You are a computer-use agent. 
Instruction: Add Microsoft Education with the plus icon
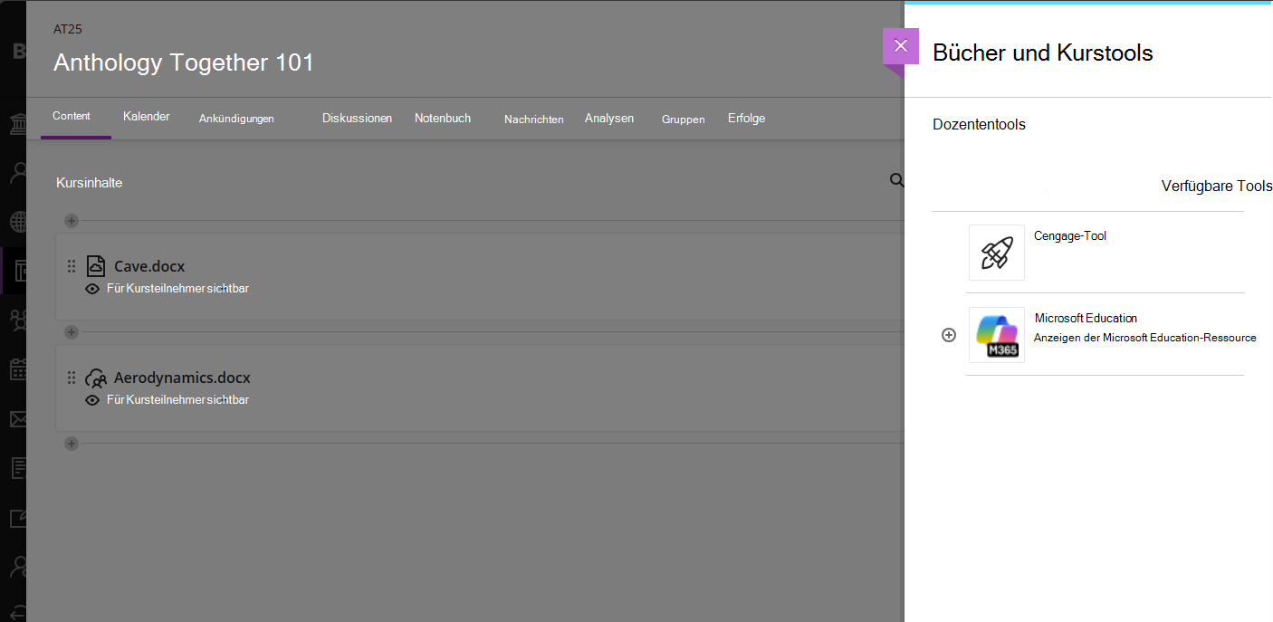[949, 335]
